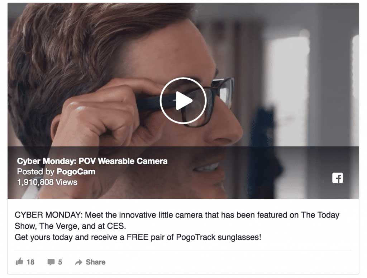367x278 pixels.
Task: Open 'Cyber Monday: POV Wearable Camera' title
Action: pyautogui.click(x=92, y=161)
